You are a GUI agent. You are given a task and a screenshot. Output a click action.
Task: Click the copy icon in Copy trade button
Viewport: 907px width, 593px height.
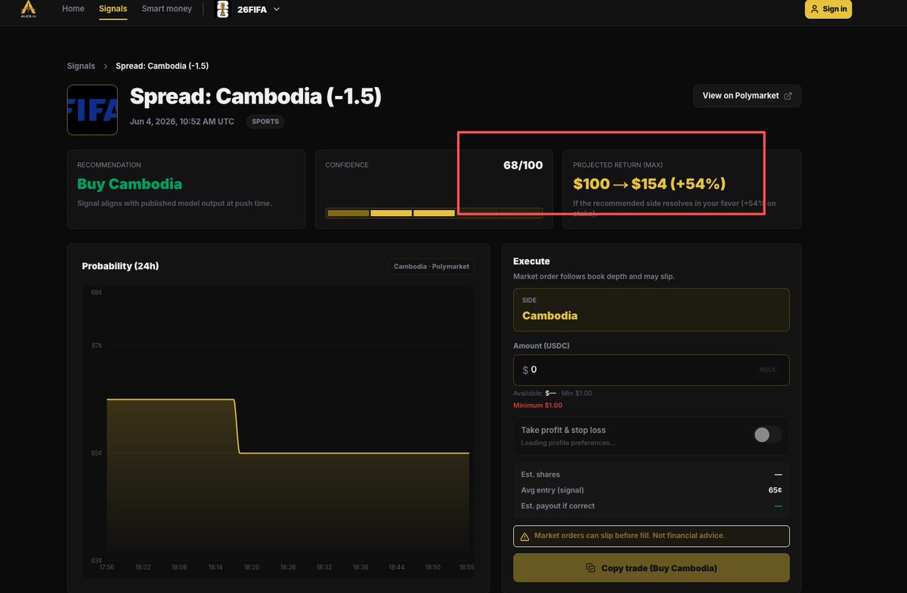tap(591, 568)
